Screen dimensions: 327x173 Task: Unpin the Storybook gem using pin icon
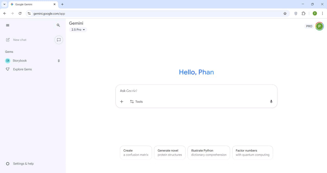coord(59,61)
